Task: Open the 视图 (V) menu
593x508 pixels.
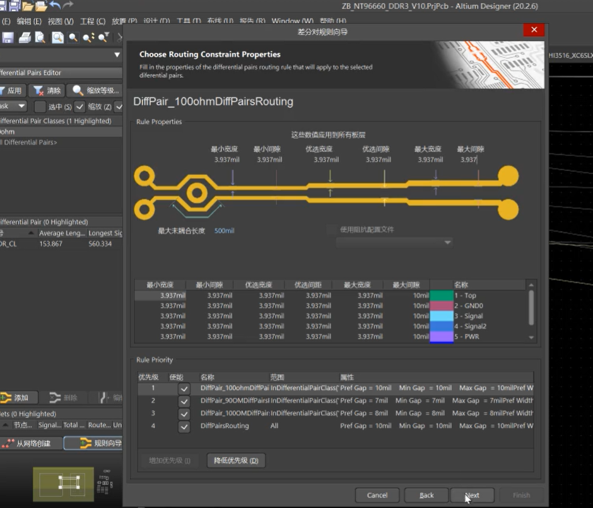Action: pyautogui.click(x=61, y=21)
